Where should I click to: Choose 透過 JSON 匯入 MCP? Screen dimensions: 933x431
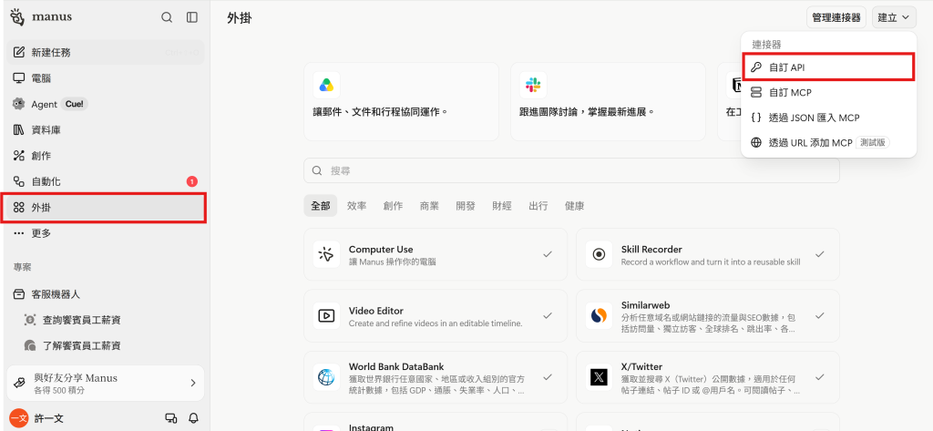pos(829,118)
